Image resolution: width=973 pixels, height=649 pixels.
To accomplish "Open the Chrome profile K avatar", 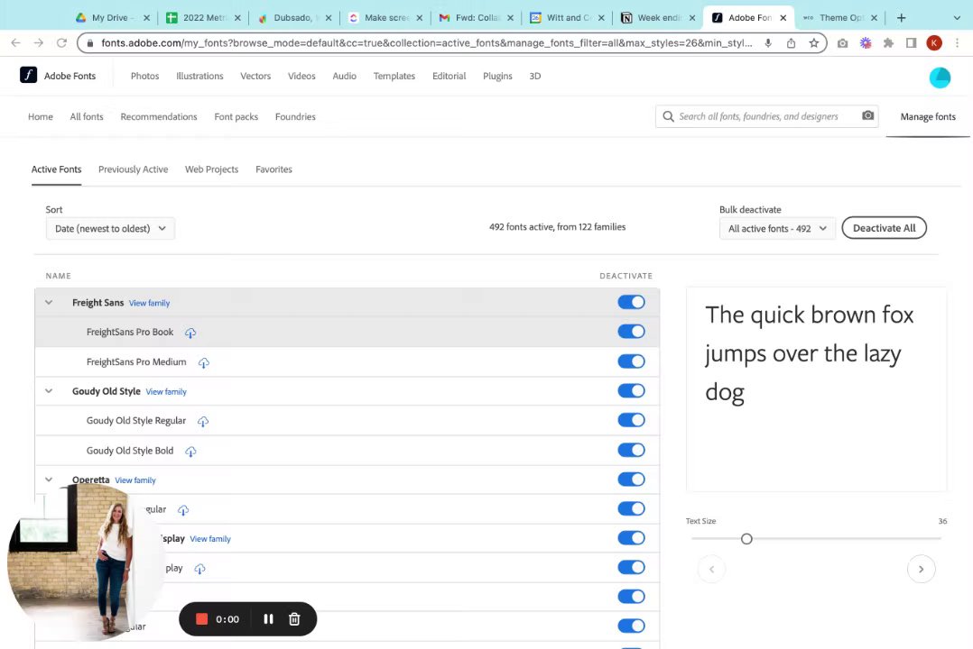I will (934, 42).
